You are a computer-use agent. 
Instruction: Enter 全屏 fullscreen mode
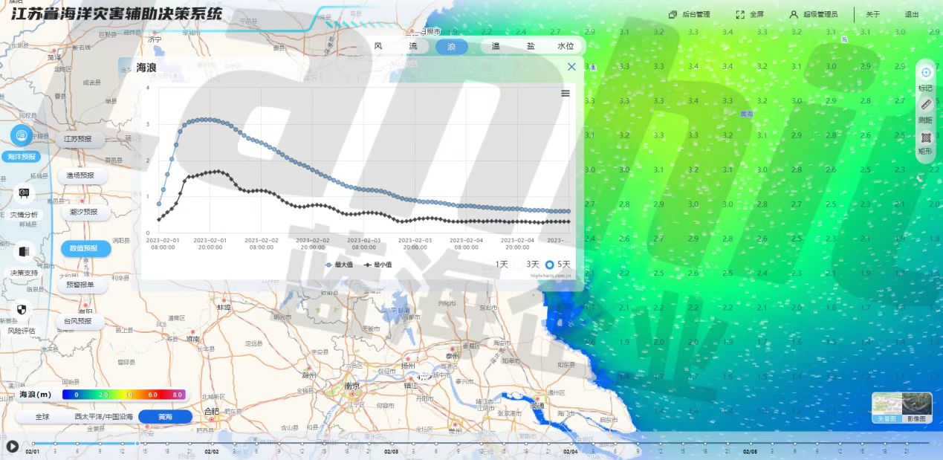(750, 14)
